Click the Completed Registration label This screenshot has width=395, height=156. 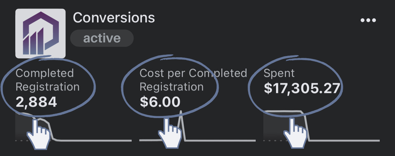point(47,80)
